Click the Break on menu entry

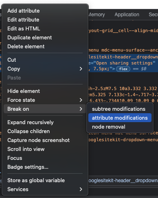coord(44,109)
